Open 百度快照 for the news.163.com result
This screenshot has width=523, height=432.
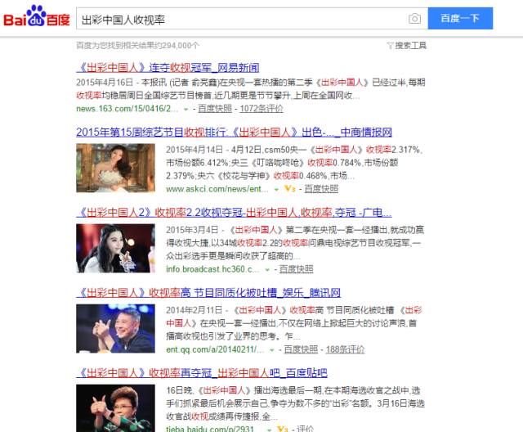[x=215, y=109]
